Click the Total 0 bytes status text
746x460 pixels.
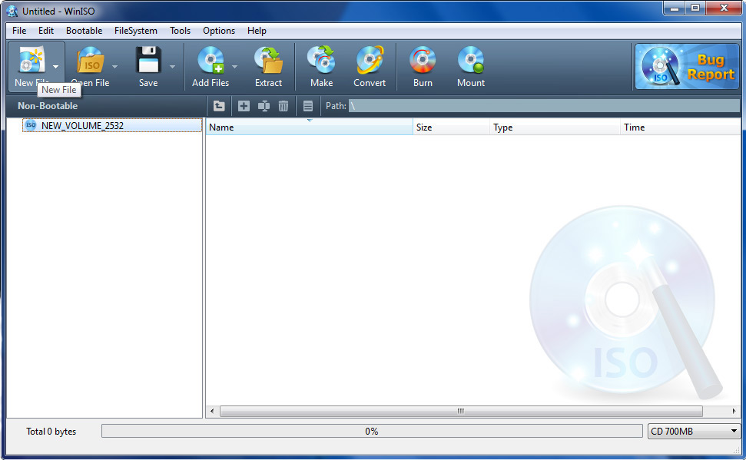click(51, 432)
